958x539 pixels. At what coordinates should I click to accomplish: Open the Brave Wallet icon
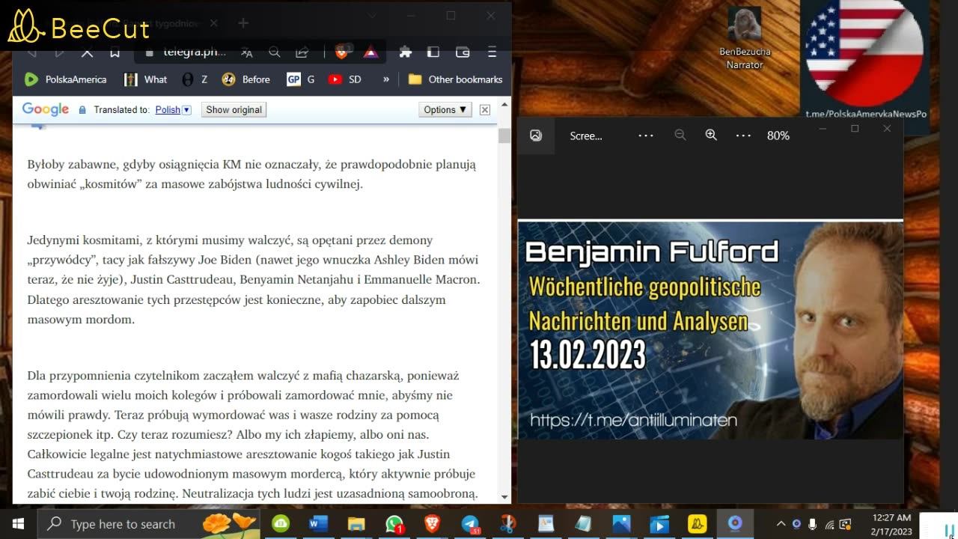pos(463,52)
